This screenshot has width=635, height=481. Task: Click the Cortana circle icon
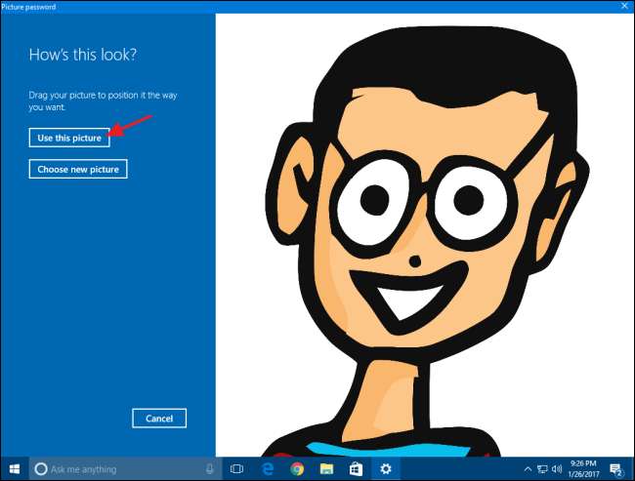(41, 469)
